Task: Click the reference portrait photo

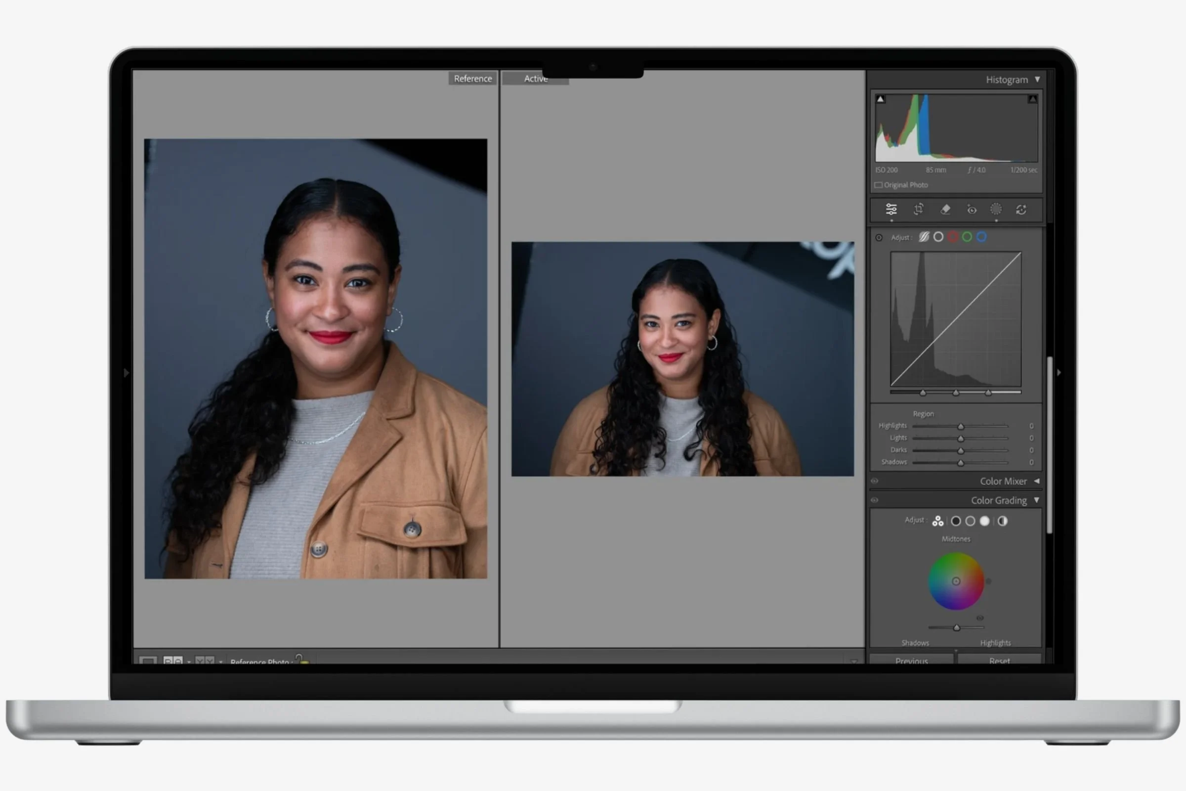Action: pos(316,359)
